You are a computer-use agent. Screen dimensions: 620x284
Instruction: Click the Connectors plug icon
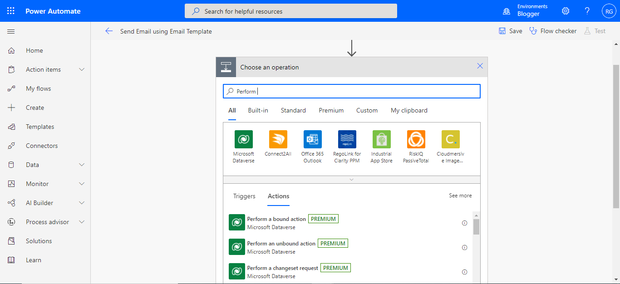(11, 146)
